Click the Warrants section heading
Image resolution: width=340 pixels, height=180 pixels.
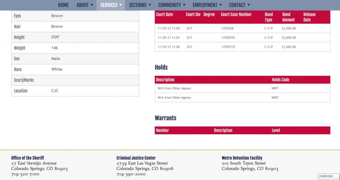[165, 118]
